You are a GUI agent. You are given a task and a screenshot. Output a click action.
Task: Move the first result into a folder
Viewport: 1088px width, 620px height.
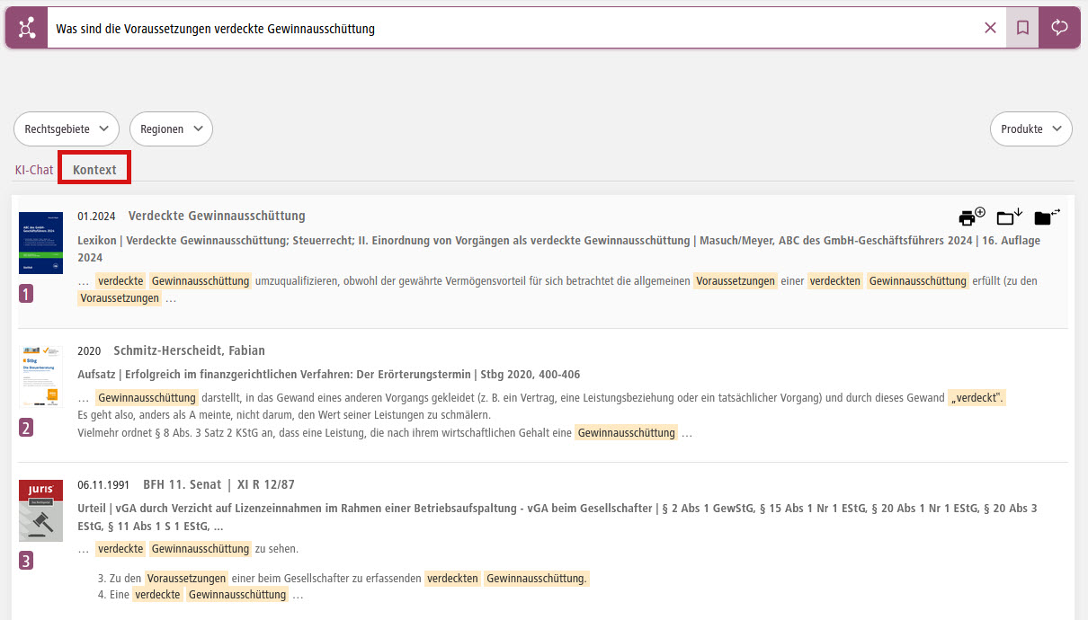(x=1044, y=216)
